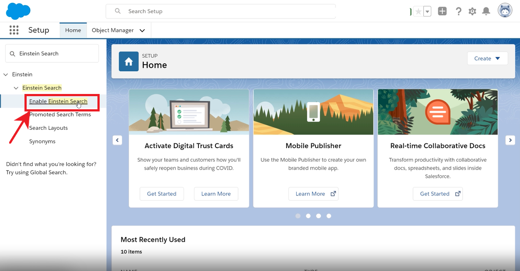Select the first carousel page dot
Viewport: 520px width, 271px height.
click(x=298, y=216)
